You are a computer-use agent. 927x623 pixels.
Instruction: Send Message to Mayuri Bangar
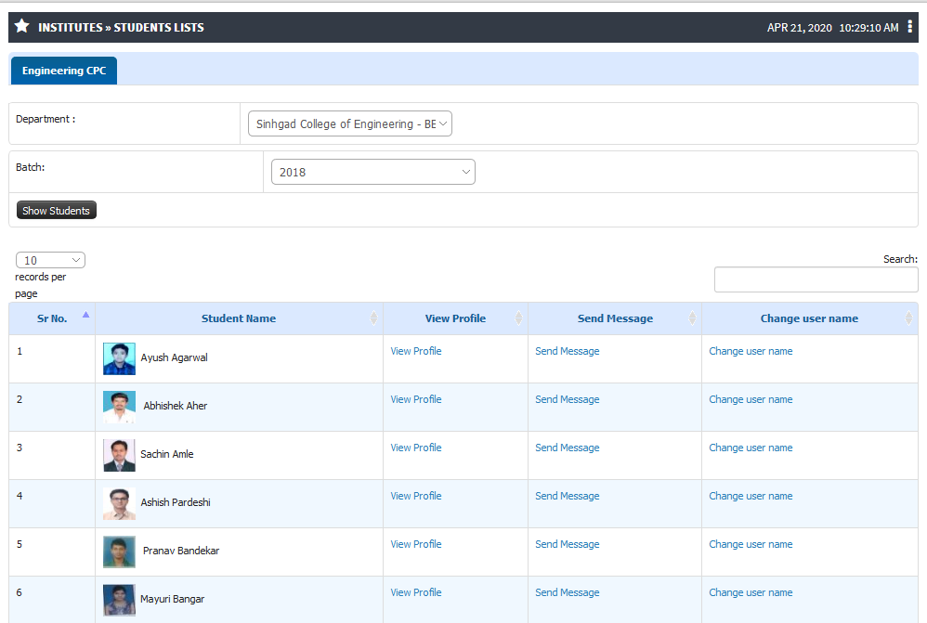coord(568,593)
